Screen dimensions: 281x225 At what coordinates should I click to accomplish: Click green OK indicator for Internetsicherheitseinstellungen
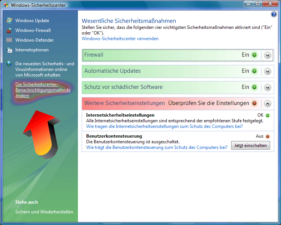268,115
